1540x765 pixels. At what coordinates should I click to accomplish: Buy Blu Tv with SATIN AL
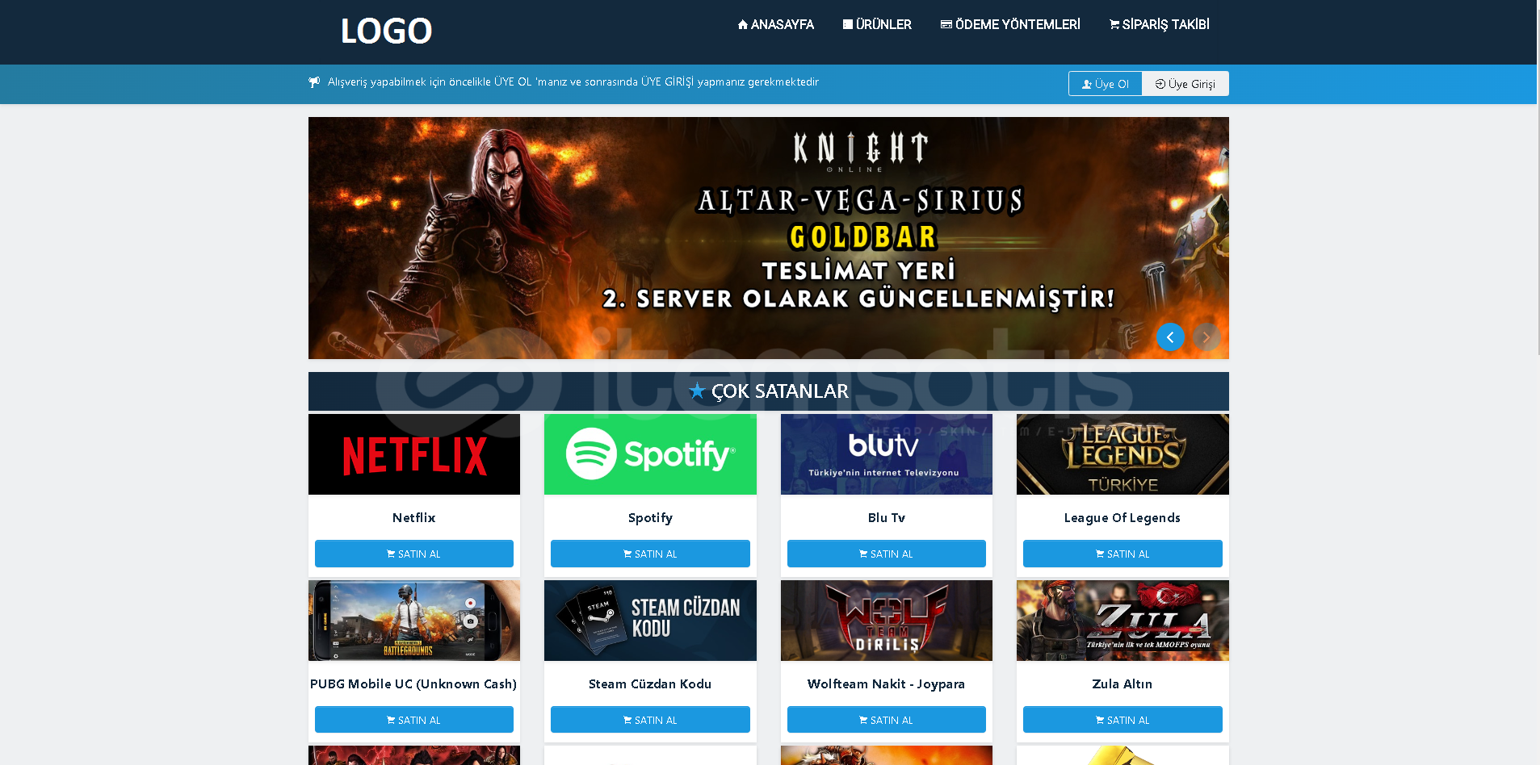pyautogui.click(x=887, y=554)
